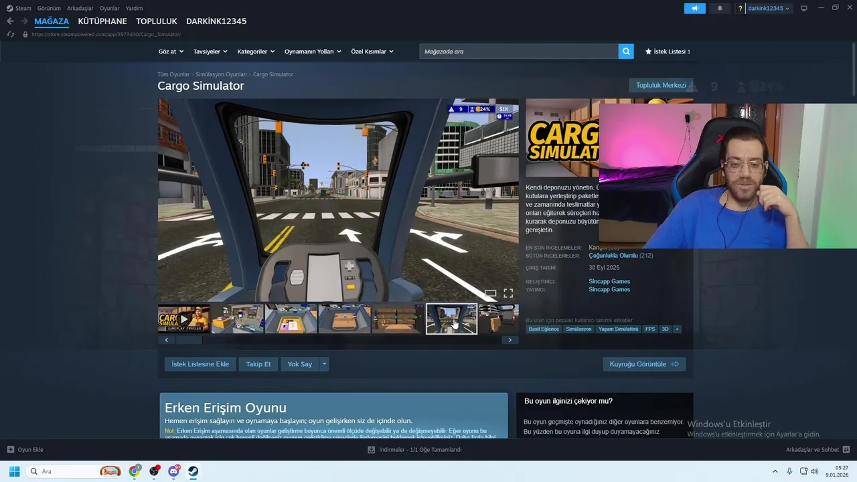The height and width of the screenshot is (482, 857).
Task: Open the Topluluk Merkezi button
Action: pos(661,85)
